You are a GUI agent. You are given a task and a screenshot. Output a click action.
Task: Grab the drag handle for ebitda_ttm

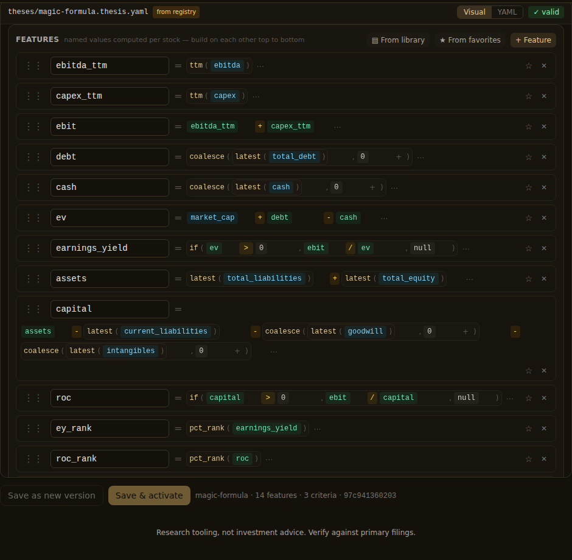pos(33,66)
